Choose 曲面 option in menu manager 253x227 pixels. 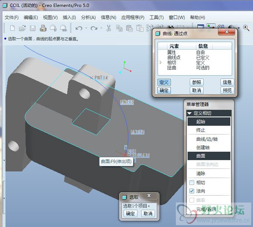[209, 156]
